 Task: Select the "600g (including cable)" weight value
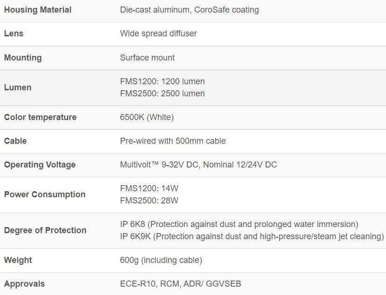(x=161, y=260)
